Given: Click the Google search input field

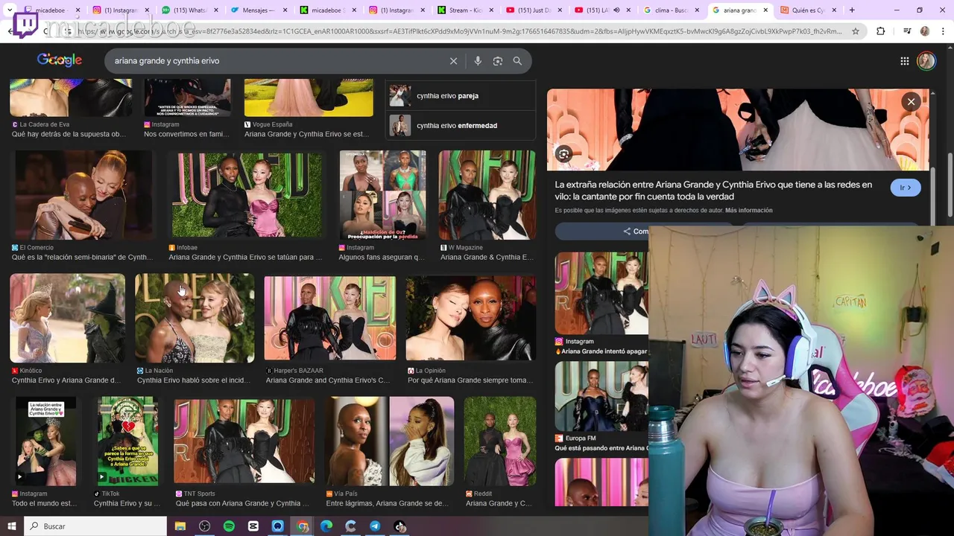Looking at the screenshot, I should [276, 61].
